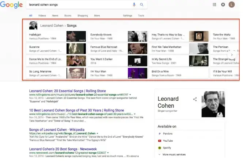Show next songs with carousel arrow

pyautogui.click(x=232, y=55)
